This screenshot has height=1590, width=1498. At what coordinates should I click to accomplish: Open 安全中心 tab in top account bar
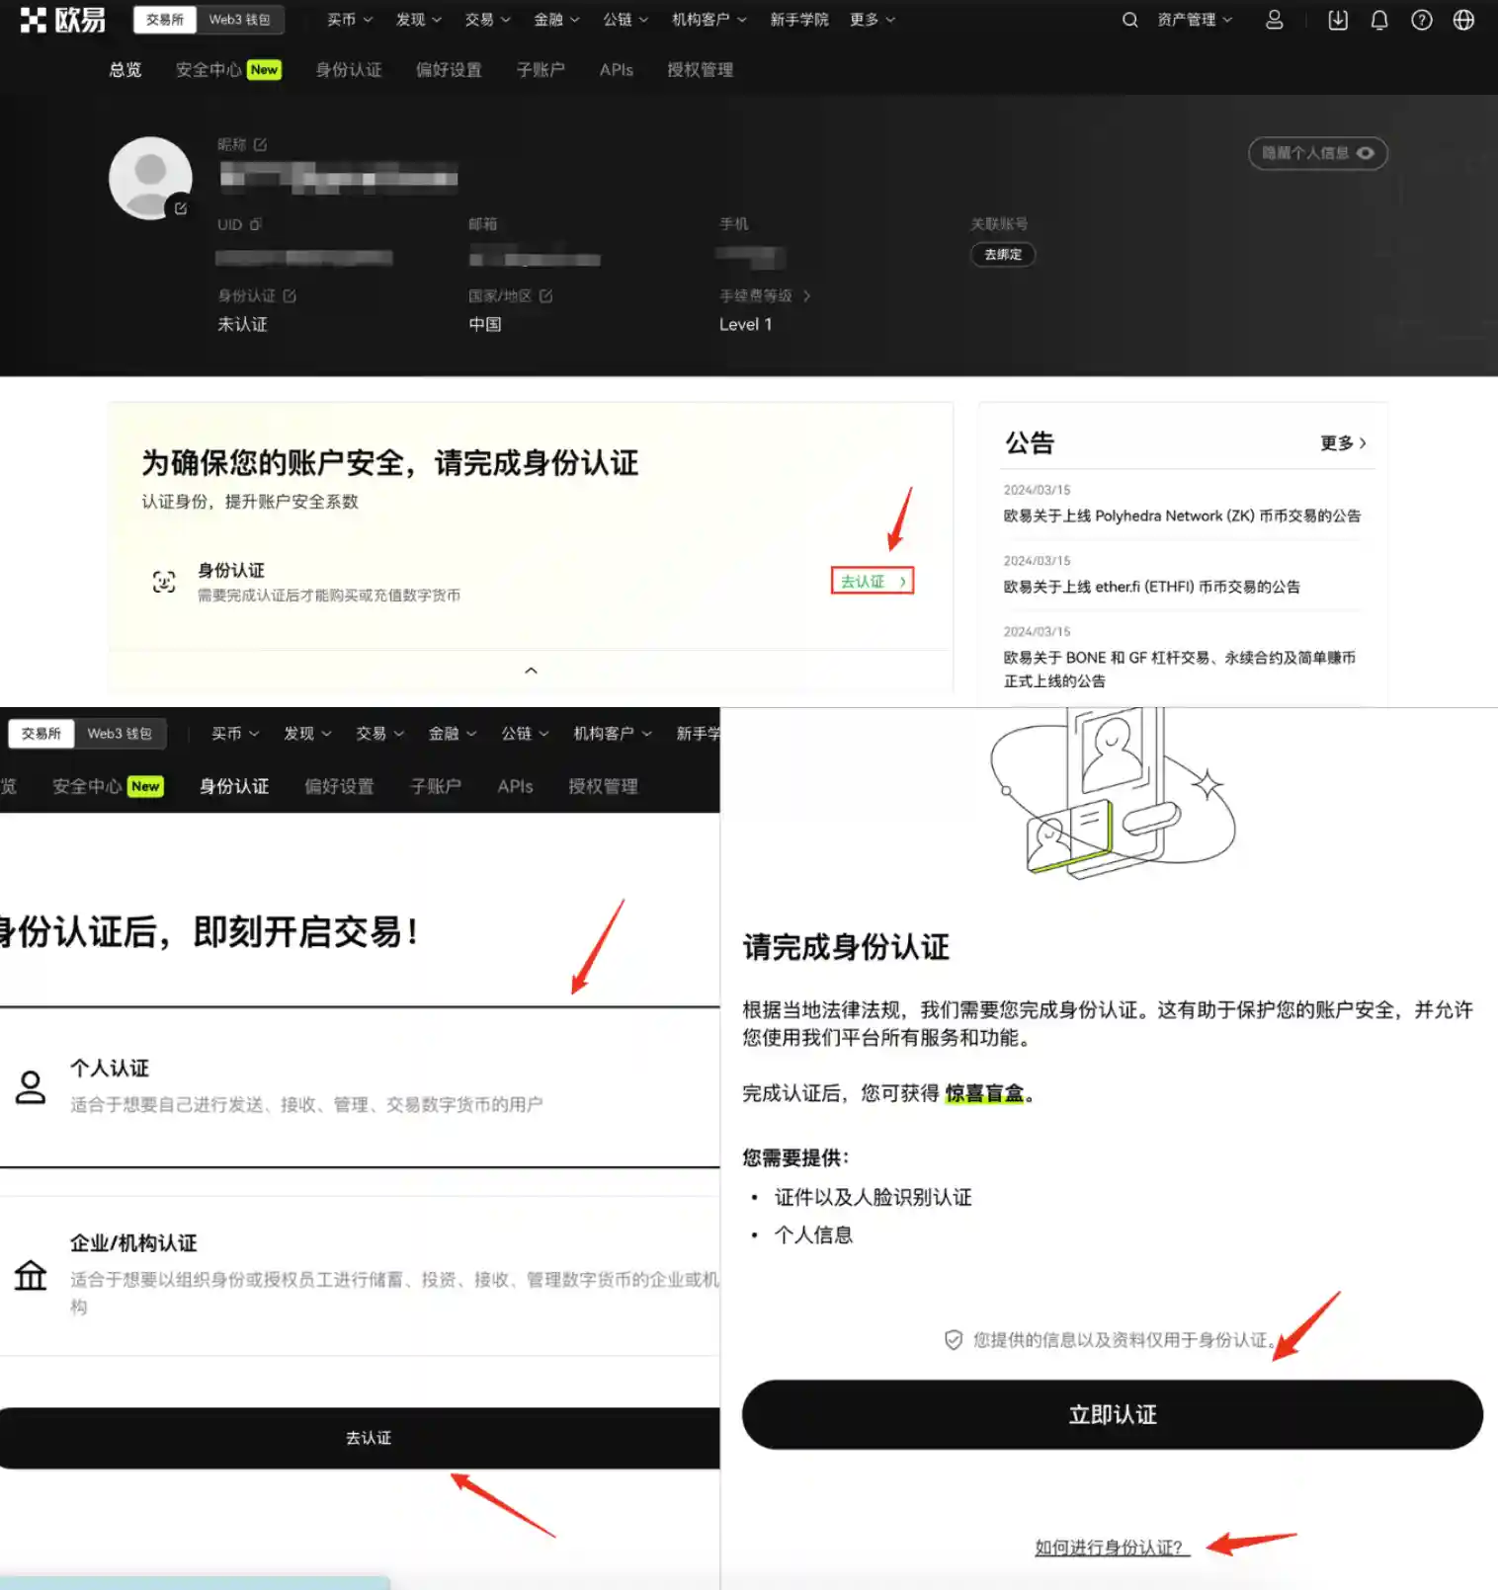[x=228, y=69]
